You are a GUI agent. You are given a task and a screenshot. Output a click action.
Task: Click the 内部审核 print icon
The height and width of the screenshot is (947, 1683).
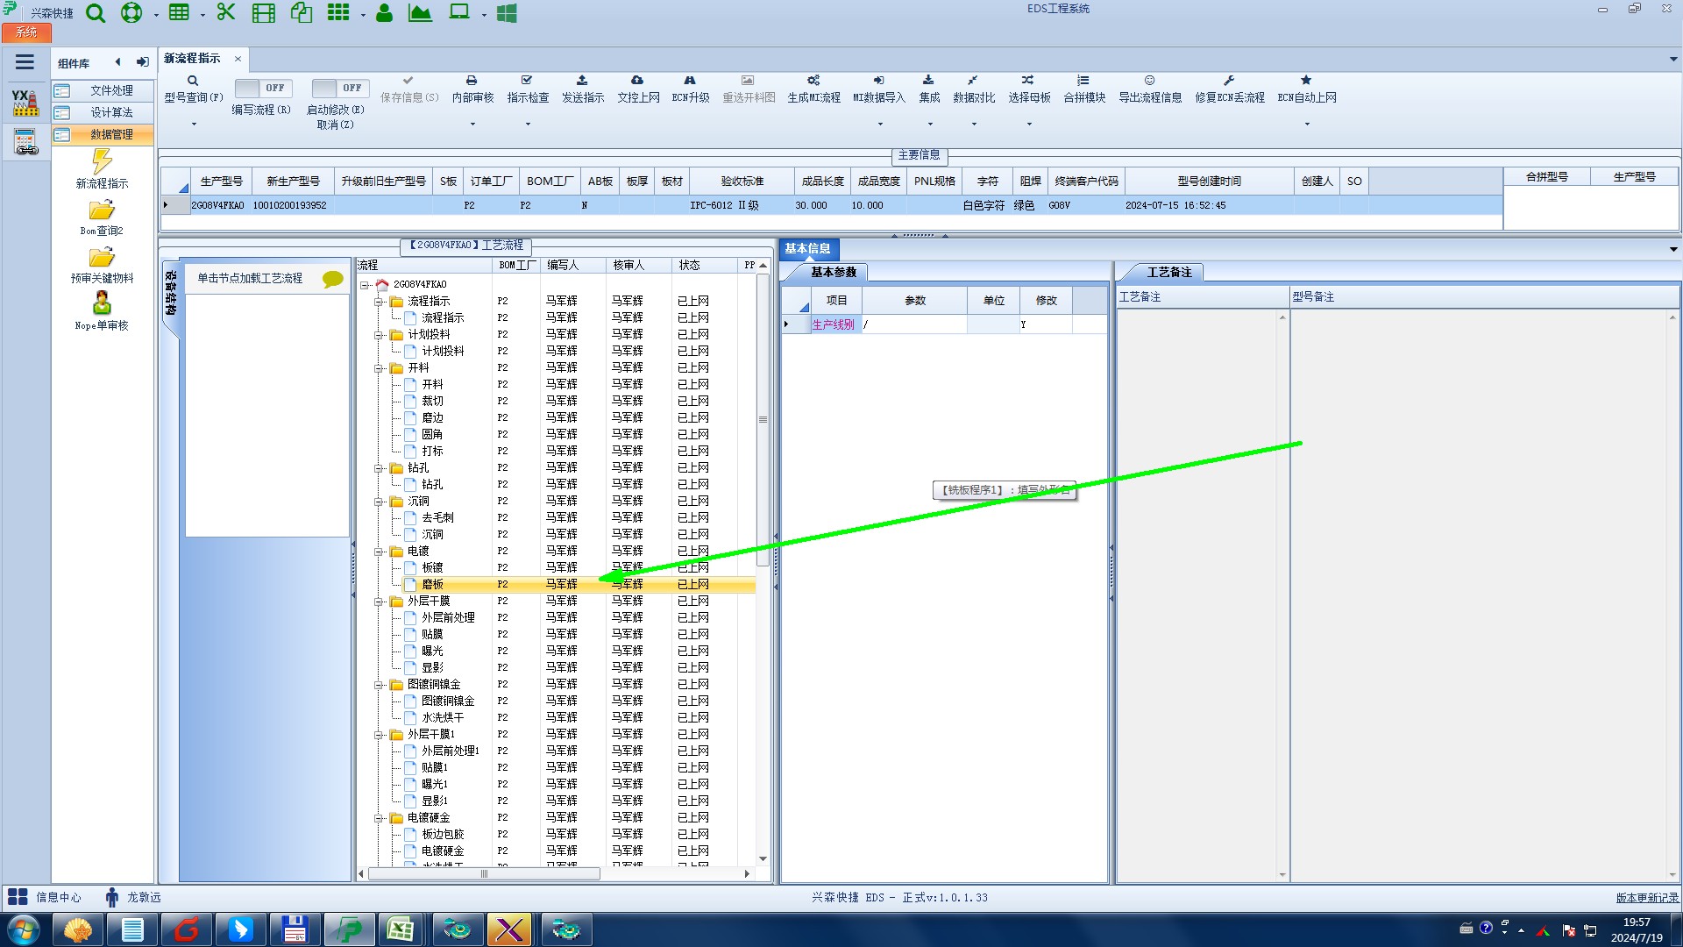tap(472, 81)
